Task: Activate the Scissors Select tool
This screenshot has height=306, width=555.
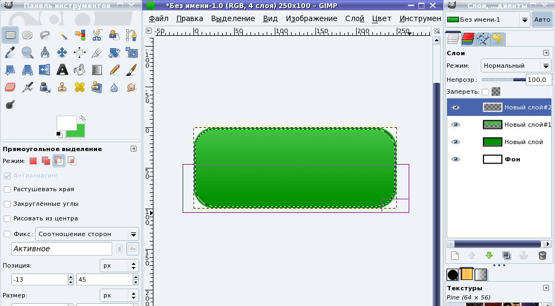Action: coord(96,35)
